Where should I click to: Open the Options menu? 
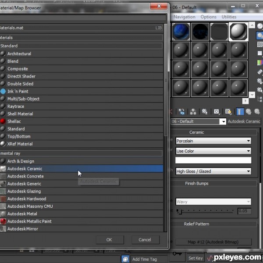[x=209, y=17]
